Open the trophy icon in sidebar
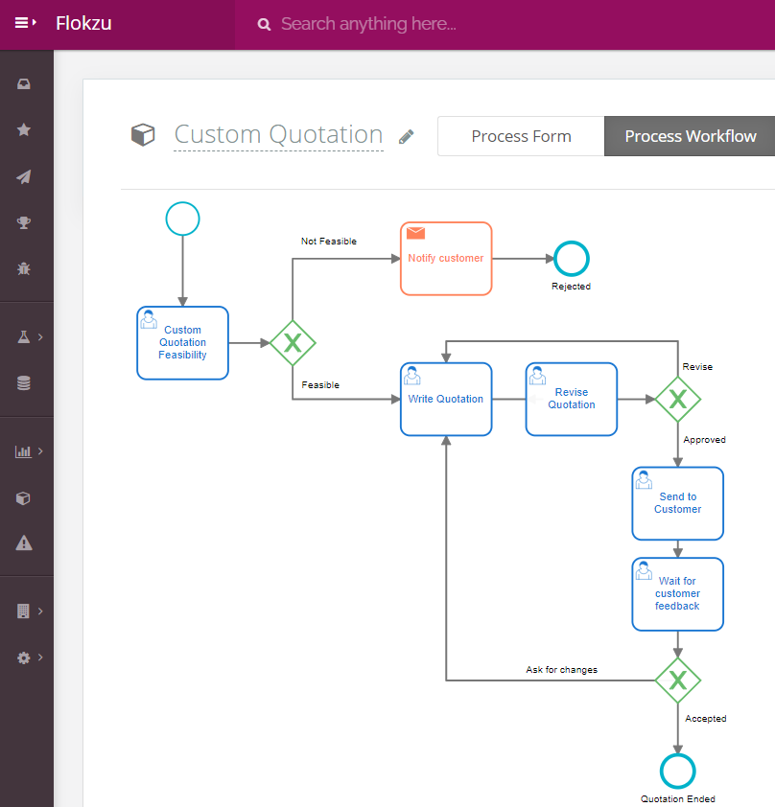This screenshot has width=775, height=807. pos(24,222)
